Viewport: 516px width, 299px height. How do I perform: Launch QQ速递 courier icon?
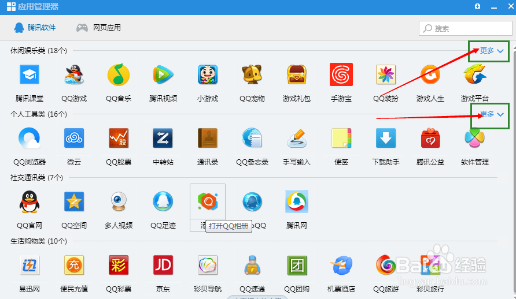coord(252,265)
